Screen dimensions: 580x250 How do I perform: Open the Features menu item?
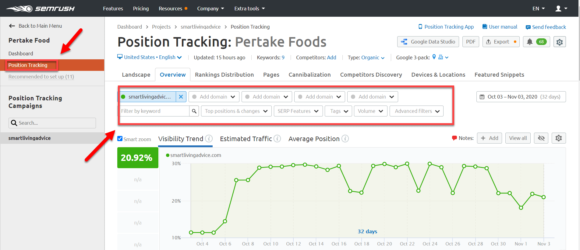(x=113, y=9)
